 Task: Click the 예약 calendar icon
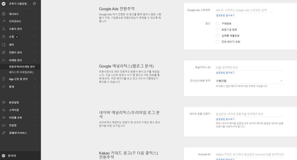tap(4, 45)
